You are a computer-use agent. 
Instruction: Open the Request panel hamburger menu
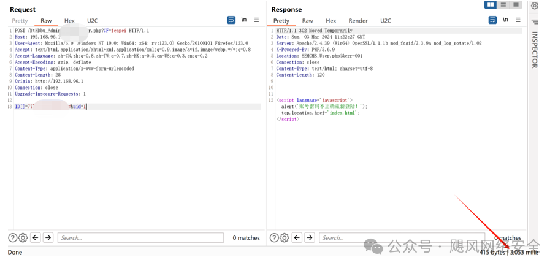click(256, 20)
